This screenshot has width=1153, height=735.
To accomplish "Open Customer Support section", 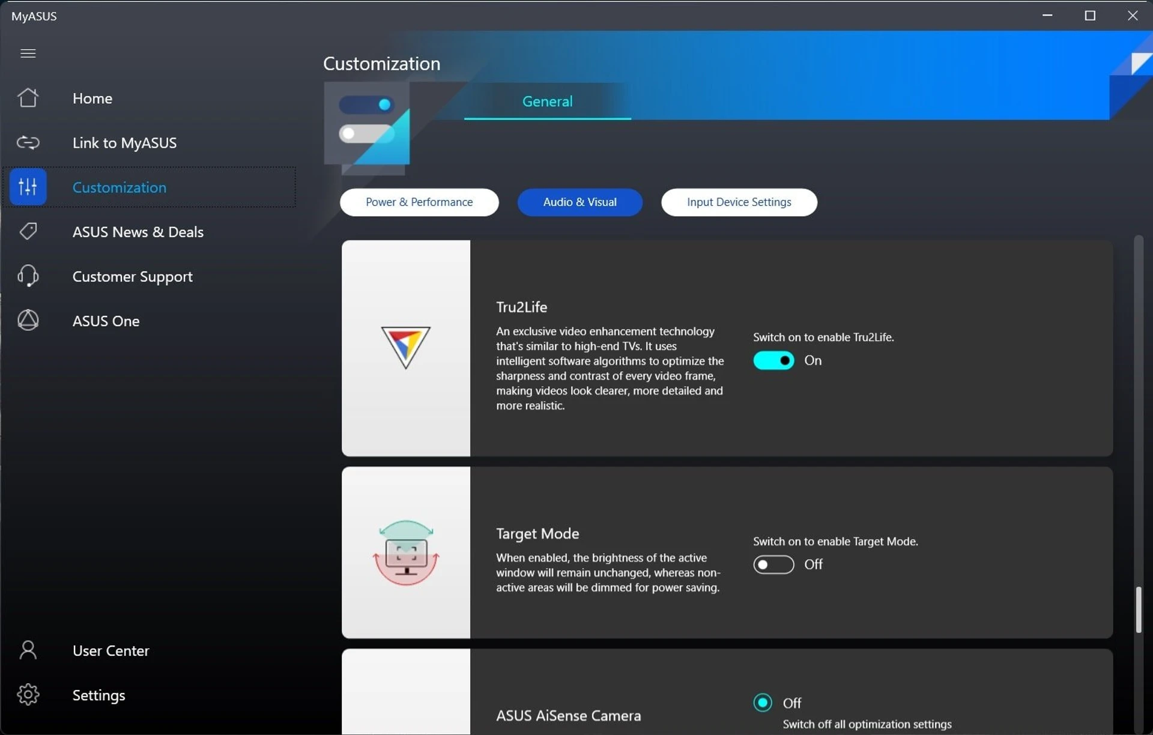I will click(x=132, y=277).
